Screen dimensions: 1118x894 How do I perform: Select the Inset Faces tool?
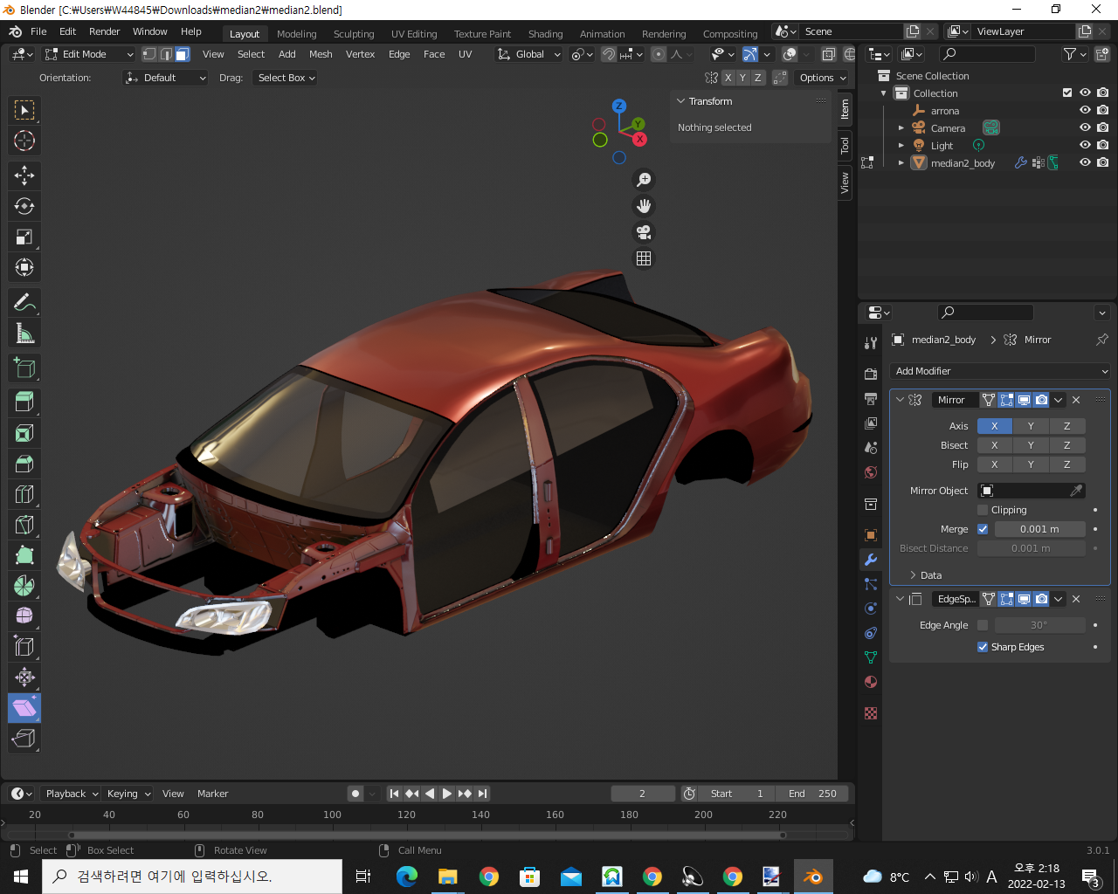click(x=24, y=433)
